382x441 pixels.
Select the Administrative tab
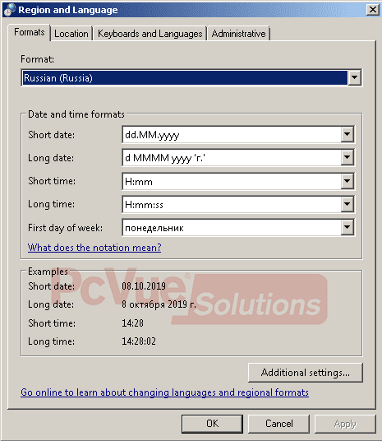pos(238,34)
